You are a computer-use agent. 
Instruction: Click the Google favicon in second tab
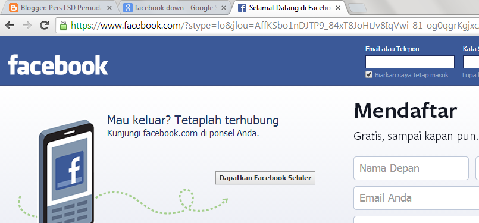[128, 8]
